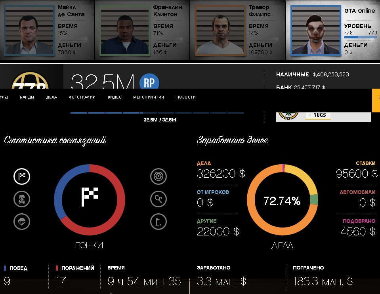Click the Автомобили earnings label
This screenshot has height=294, width=380.
pos(357,192)
